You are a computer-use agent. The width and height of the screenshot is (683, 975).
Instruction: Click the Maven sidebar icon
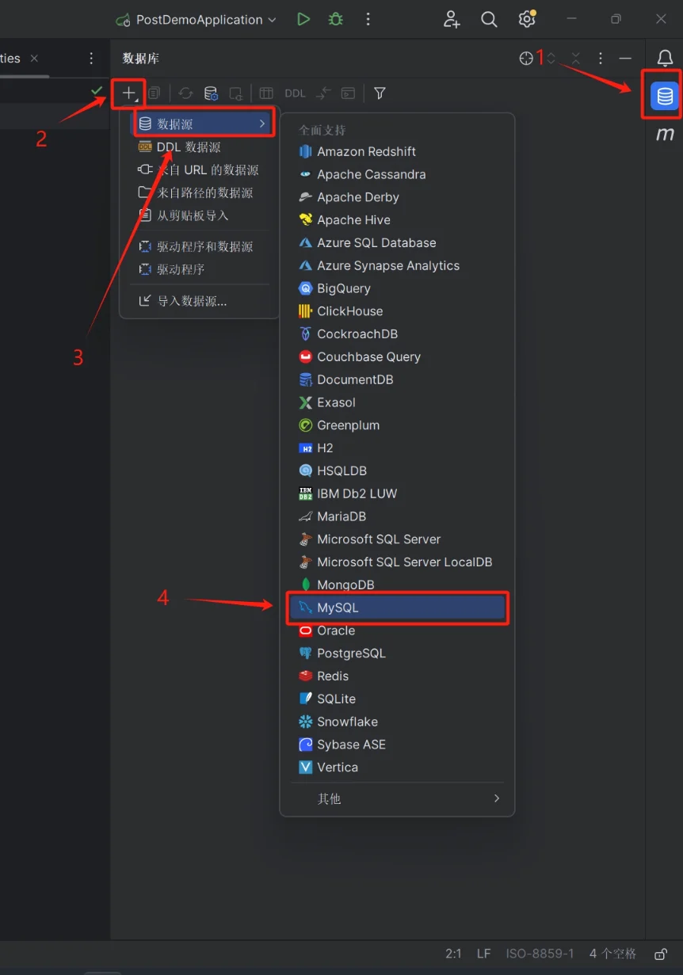tap(665, 135)
